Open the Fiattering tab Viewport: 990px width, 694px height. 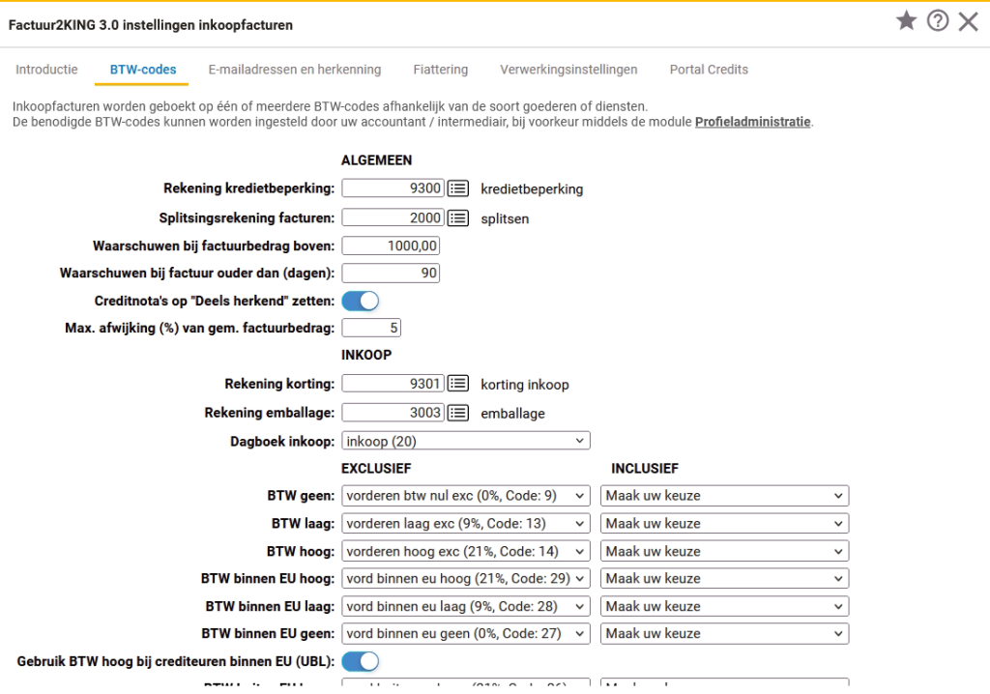coord(440,70)
